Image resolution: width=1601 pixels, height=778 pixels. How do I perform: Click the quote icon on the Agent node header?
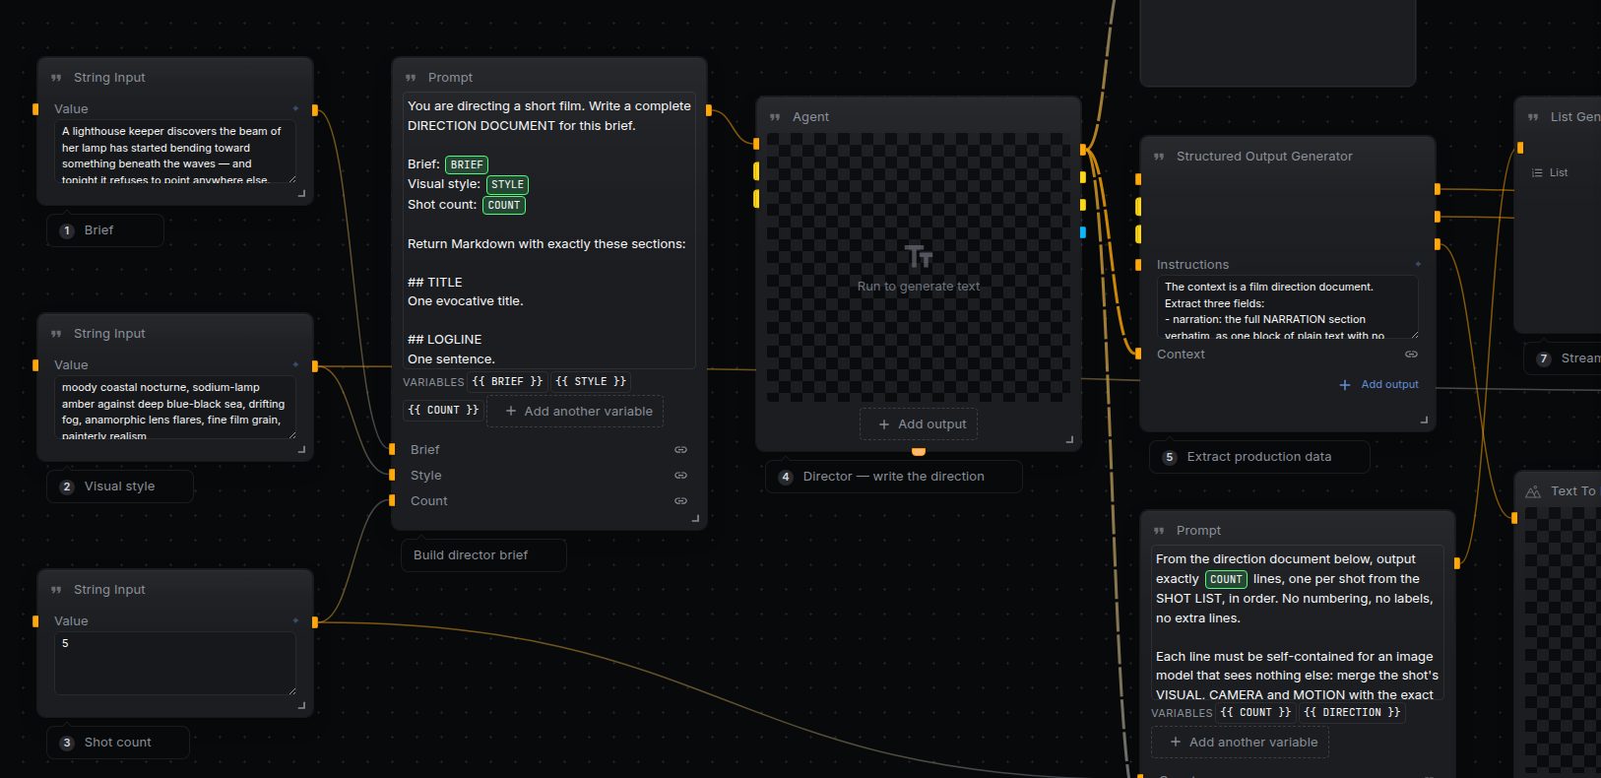[775, 117]
